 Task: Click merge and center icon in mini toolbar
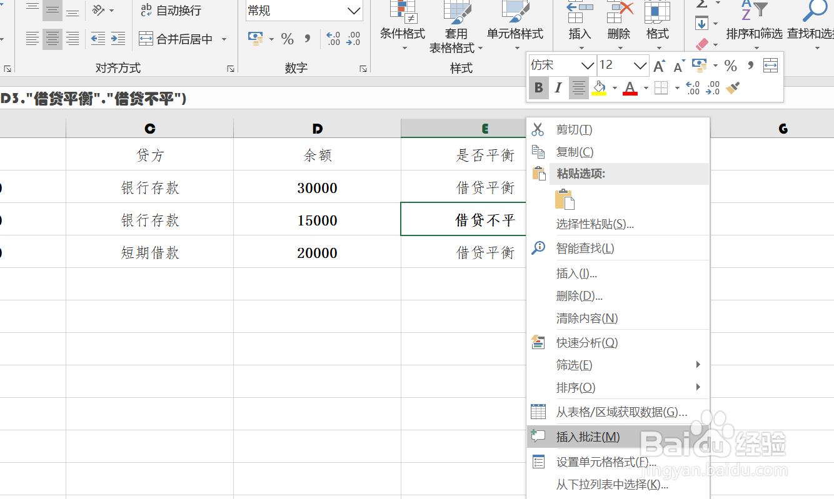pyautogui.click(x=771, y=65)
